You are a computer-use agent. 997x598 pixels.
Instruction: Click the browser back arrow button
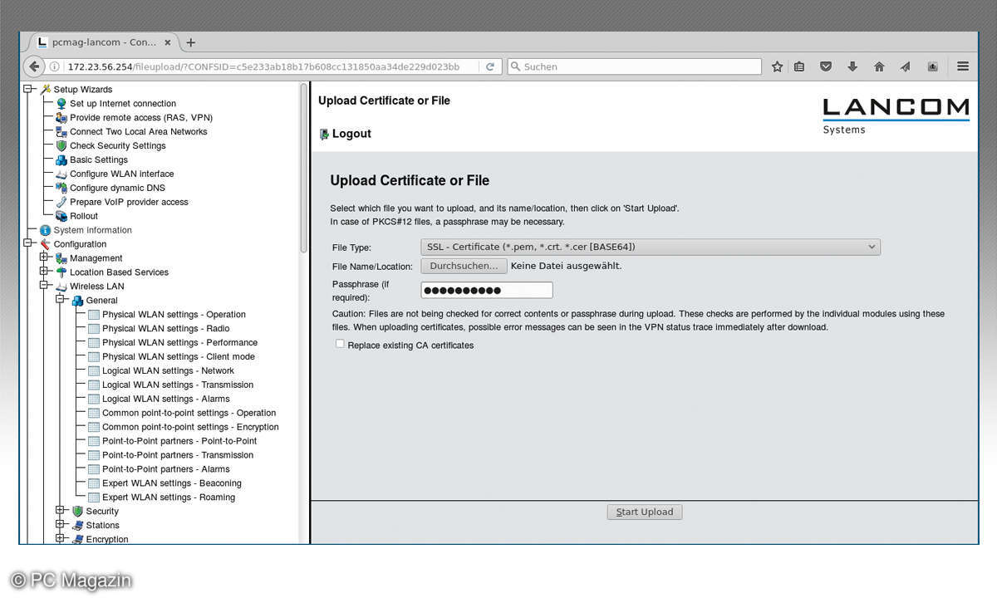pyautogui.click(x=34, y=66)
